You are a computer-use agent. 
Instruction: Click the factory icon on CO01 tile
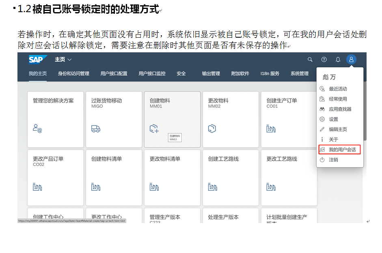(x=271, y=129)
